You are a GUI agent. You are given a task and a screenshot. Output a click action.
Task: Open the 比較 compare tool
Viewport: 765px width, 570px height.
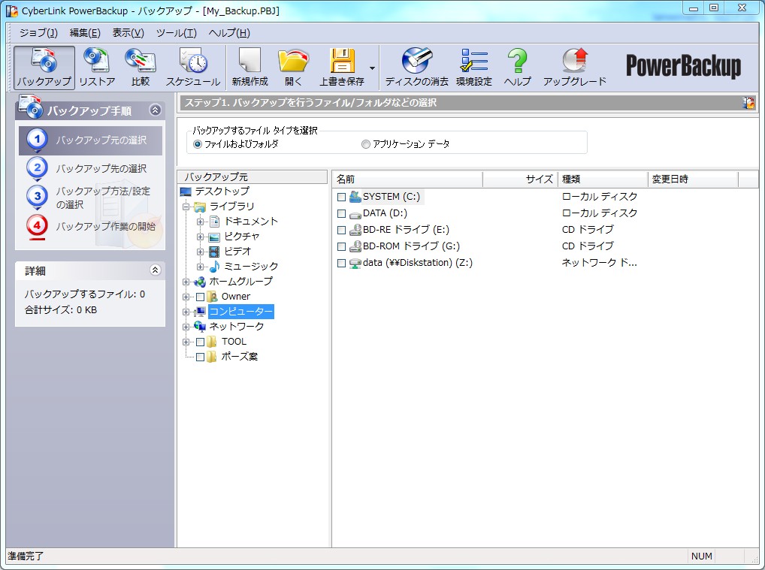[140, 68]
